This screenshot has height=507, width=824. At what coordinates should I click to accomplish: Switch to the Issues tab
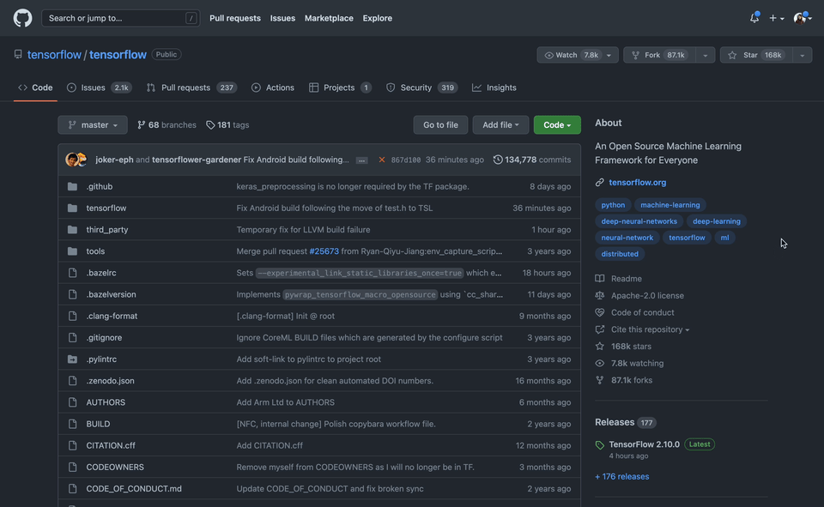point(93,88)
